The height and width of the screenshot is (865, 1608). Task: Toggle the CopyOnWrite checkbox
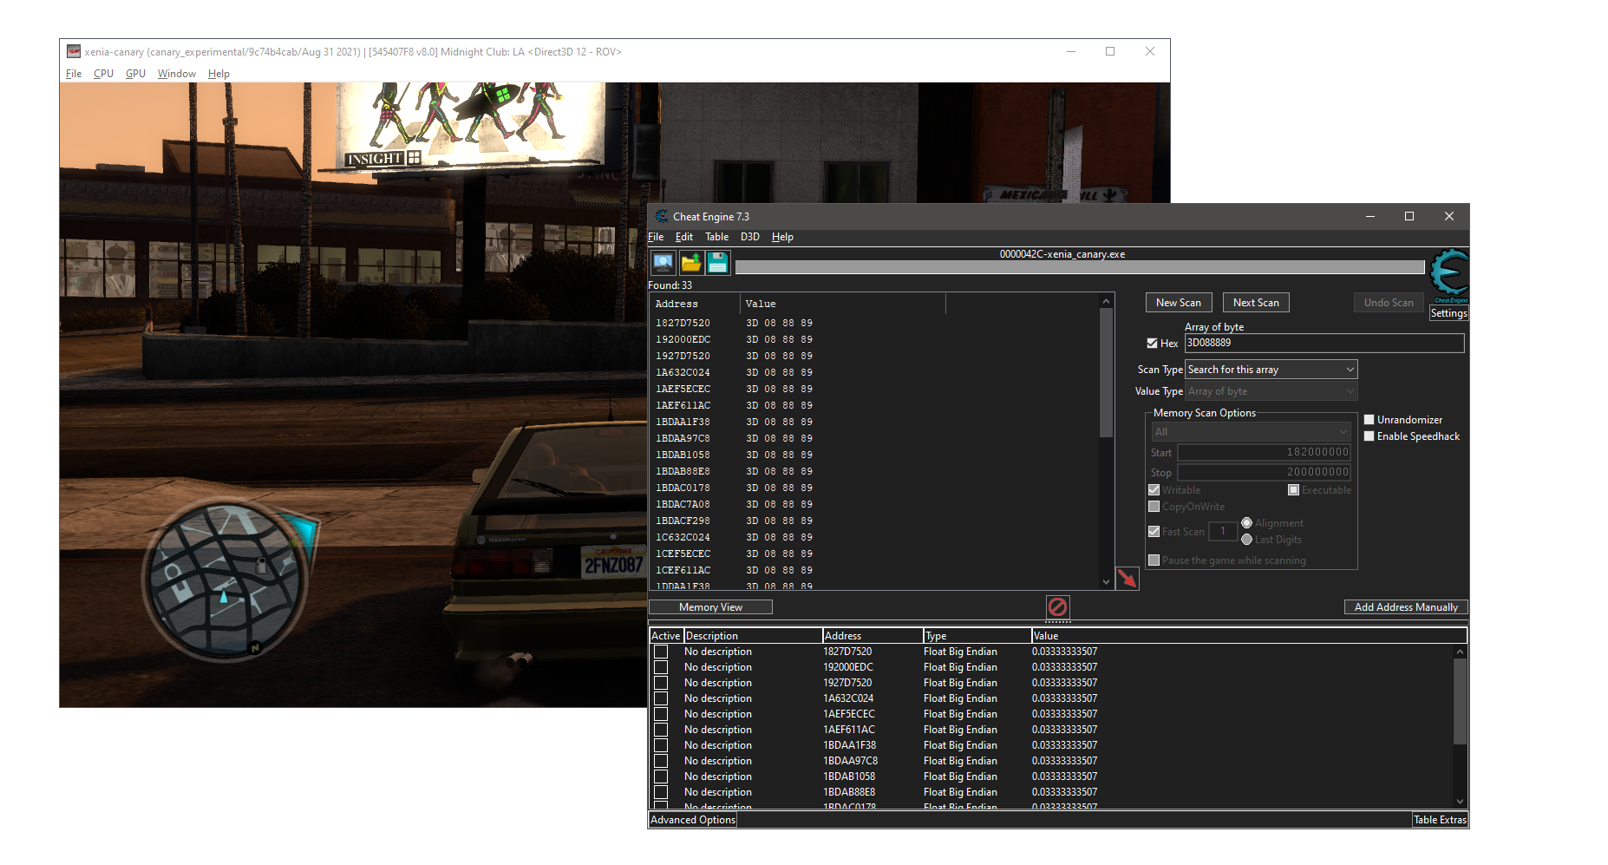point(1154,507)
